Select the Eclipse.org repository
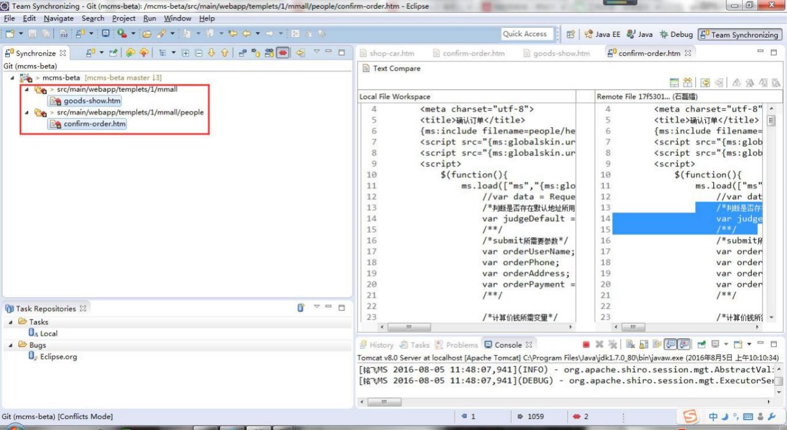The image size is (787, 430). 53,357
